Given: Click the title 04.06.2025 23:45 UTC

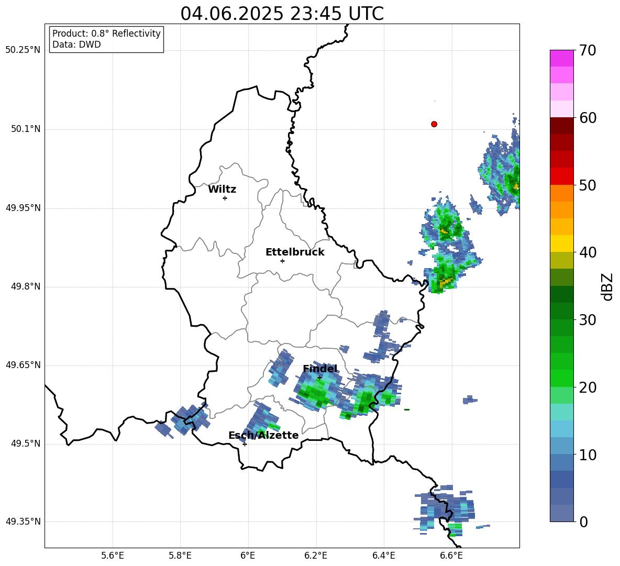Looking at the screenshot, I should point(282,14).
